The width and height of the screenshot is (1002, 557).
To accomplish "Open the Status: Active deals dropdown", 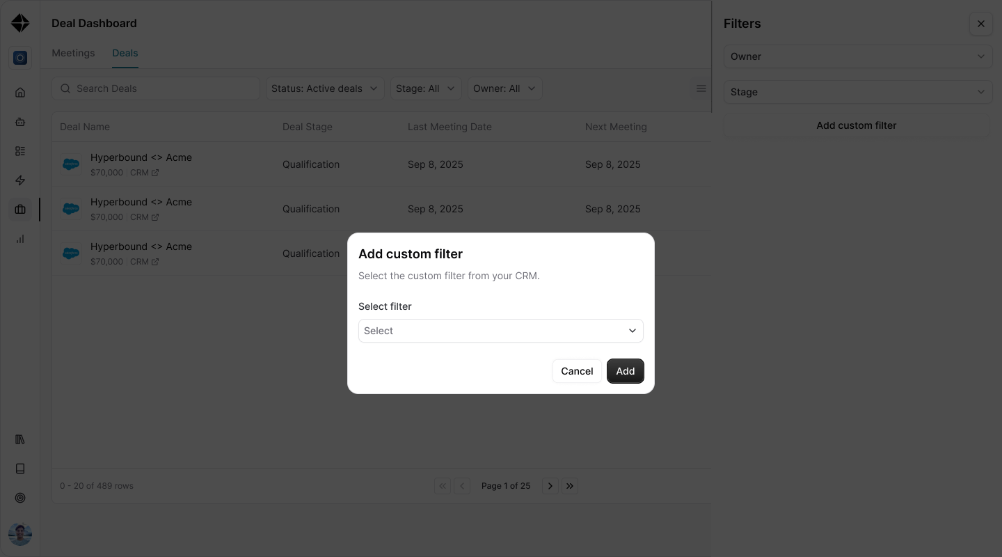I will [x=325, y=88].
